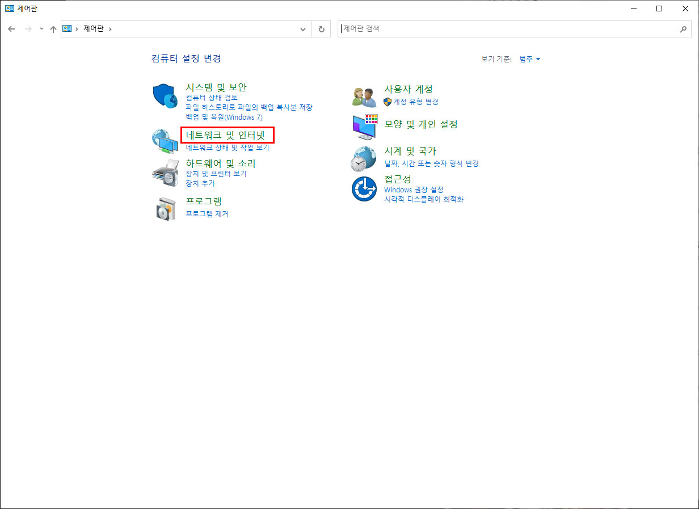Expand the address bar dropdown chevron
This screenshot has height=509, width=699.
(x=302, y=29)
